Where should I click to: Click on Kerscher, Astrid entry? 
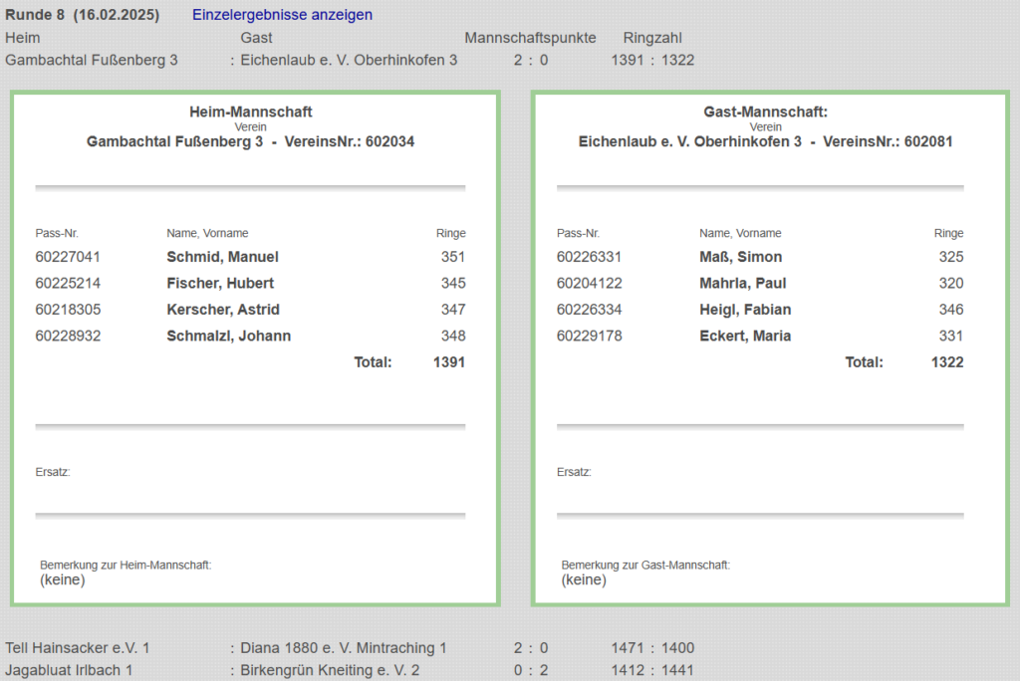(x=223, y=310)
